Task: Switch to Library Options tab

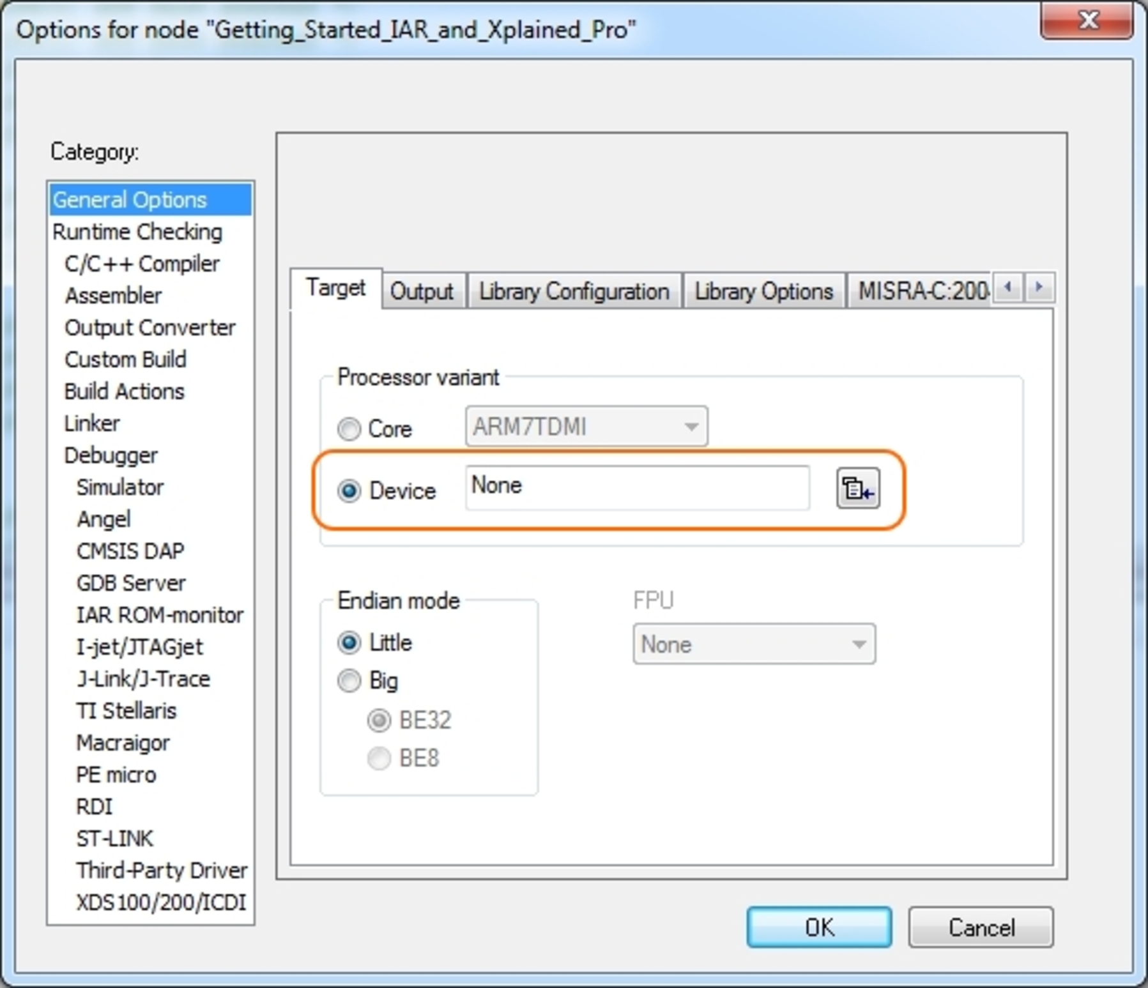Action: 763,291
